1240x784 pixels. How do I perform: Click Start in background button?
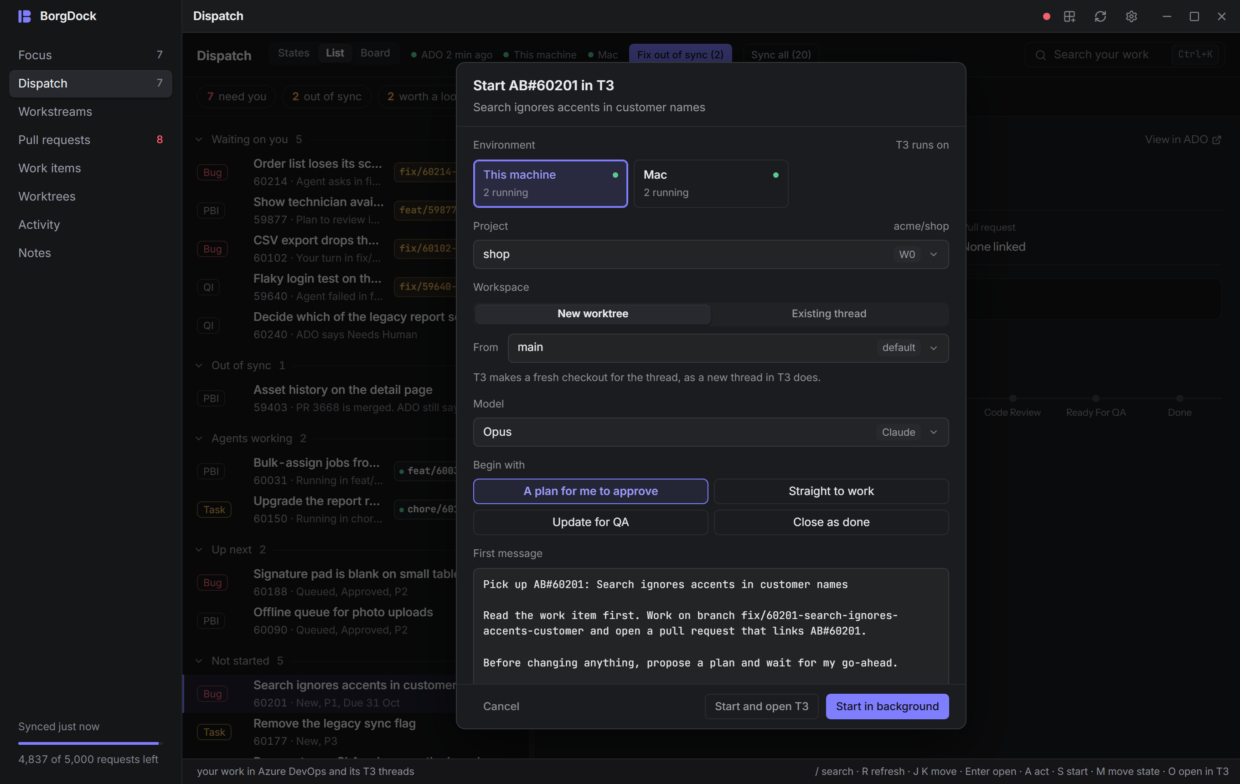[887, 707]
